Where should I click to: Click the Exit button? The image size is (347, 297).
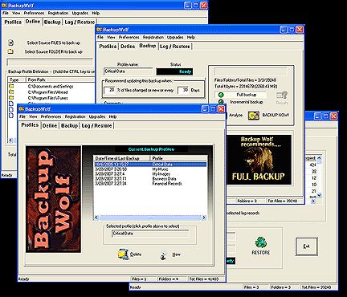307,246
